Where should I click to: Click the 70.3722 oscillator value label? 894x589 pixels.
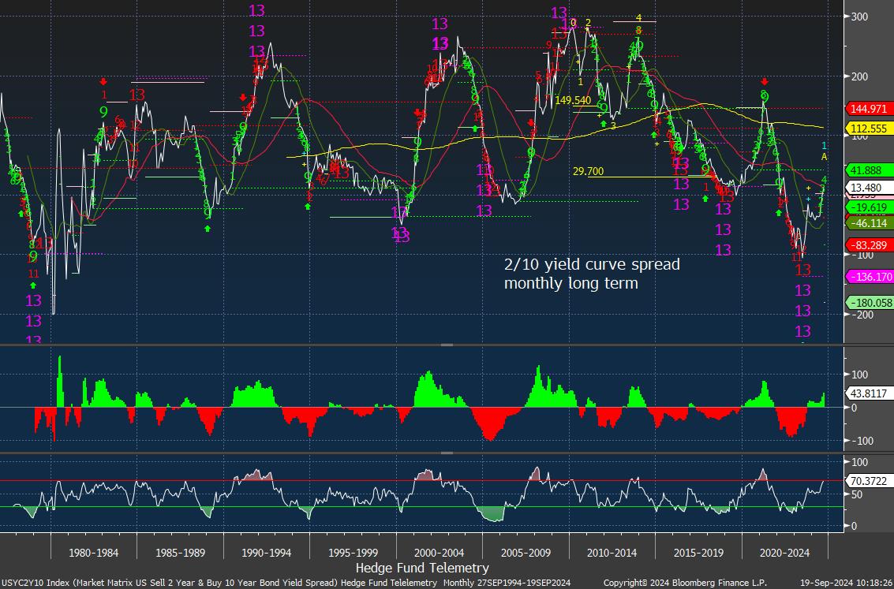point(870,481)
